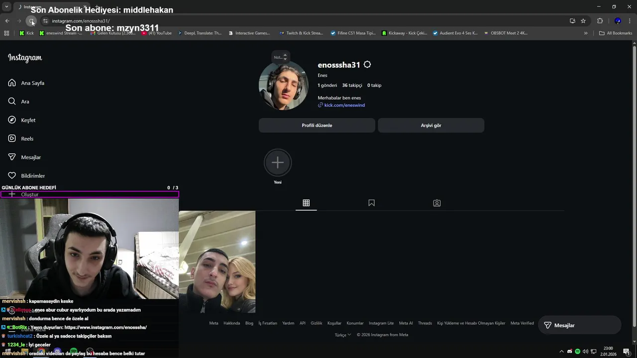
Task: Open site information icon in address bar
Action: tap(45, 21)
